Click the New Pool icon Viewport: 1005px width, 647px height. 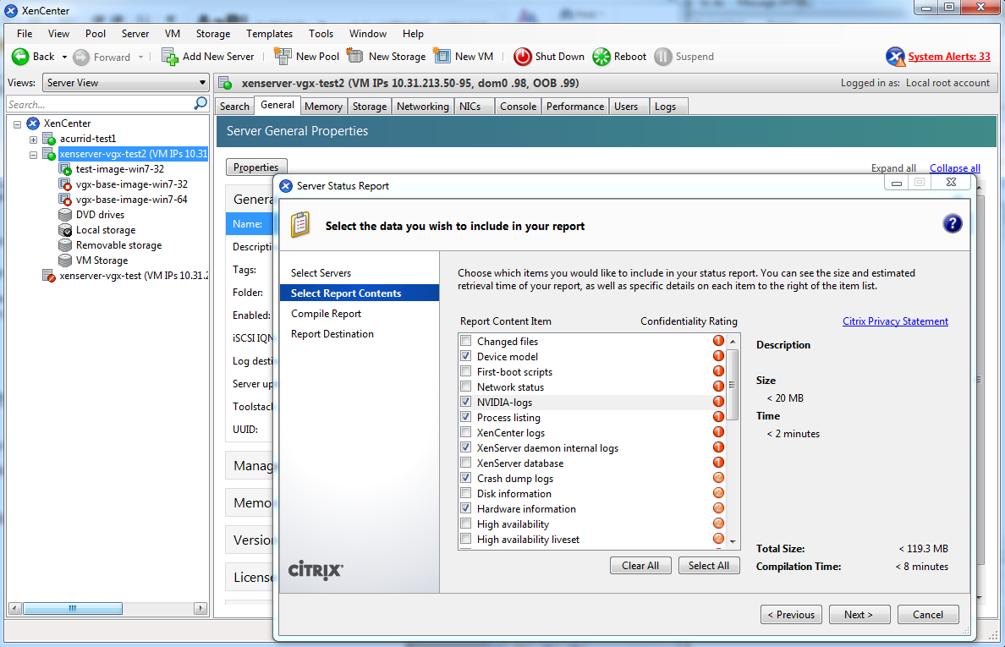[283, 57]
